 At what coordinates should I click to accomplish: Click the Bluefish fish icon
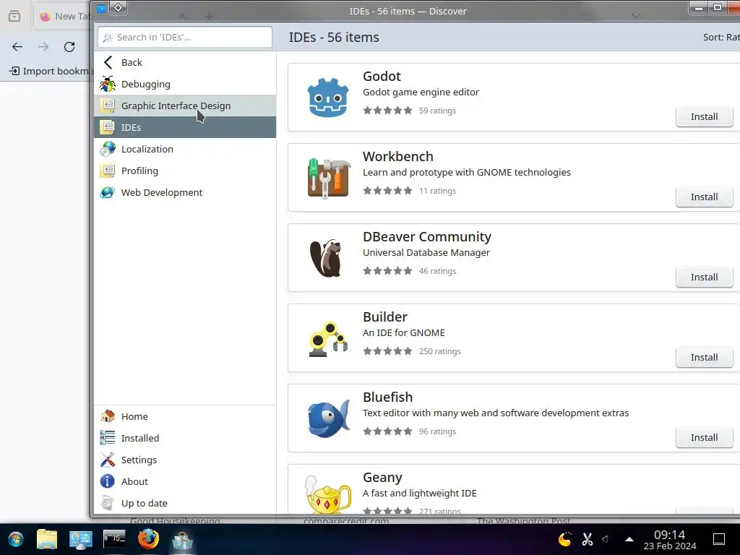329,418
